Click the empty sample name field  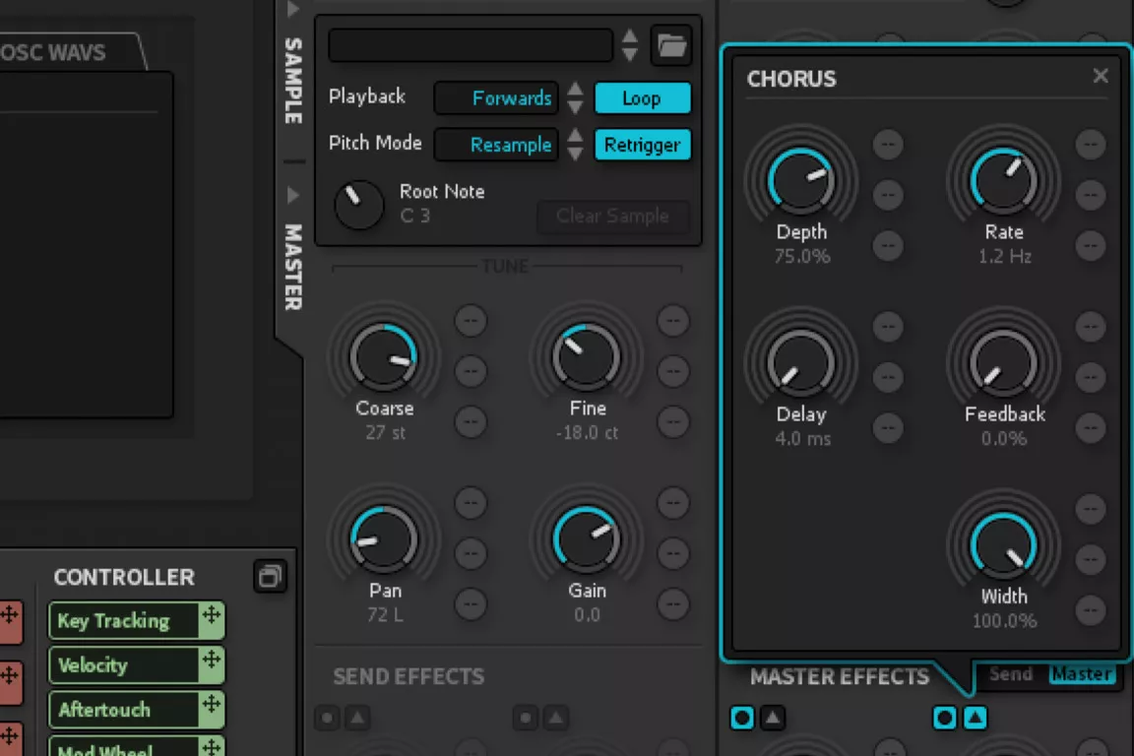click(471, 45)
